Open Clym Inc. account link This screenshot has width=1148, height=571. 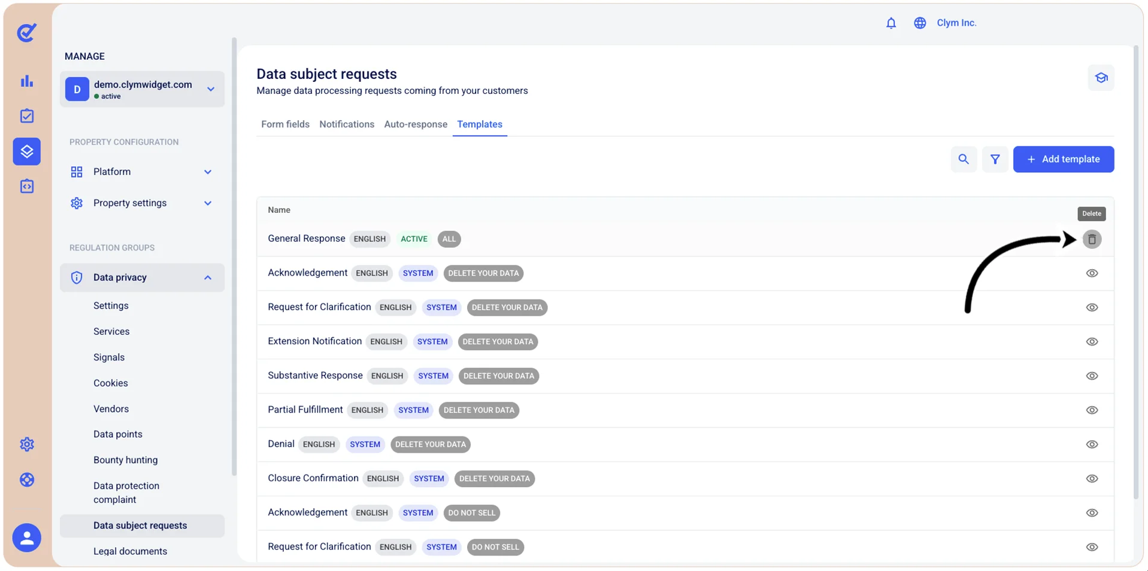point(956,23)
